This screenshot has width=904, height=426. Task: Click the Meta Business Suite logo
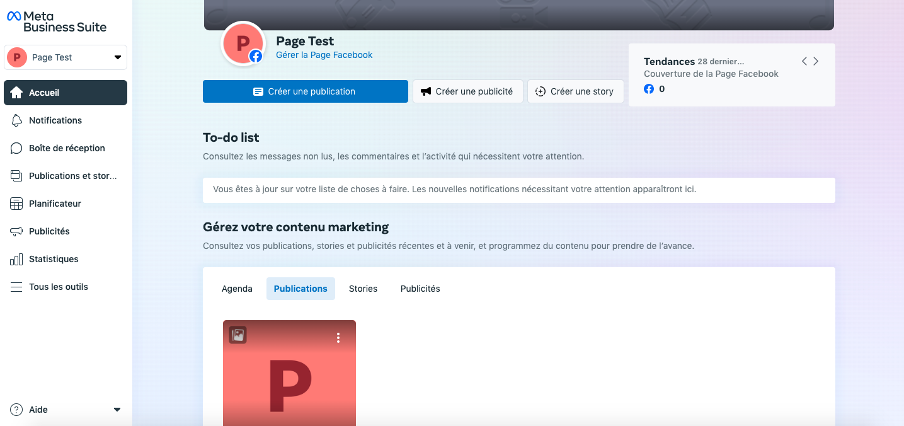tap(57, 21)
